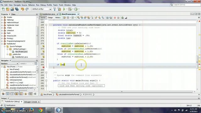Click the Source view button
201x113 pixels.
pyautogui.click(x=43, y=18)
